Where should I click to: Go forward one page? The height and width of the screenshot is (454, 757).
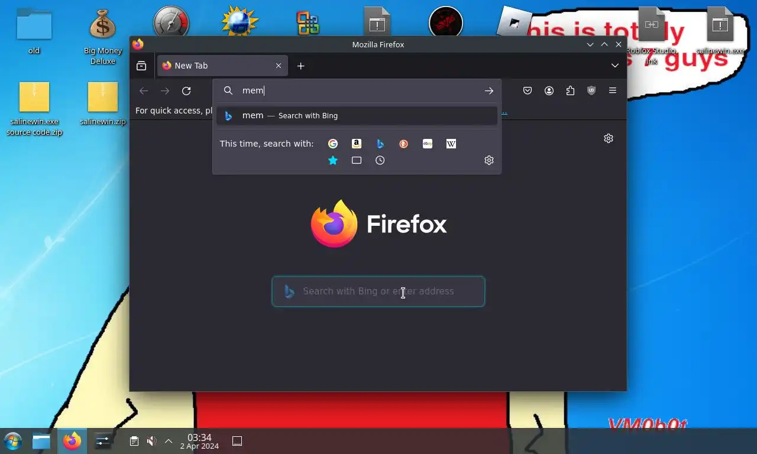tap(165, 90)
